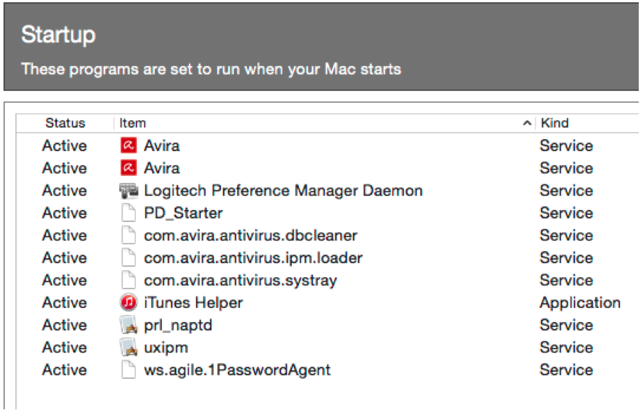Select the com.avira.antivirus.systray row
The width and height of the screenshot is (639, 410).
[327, 280]
